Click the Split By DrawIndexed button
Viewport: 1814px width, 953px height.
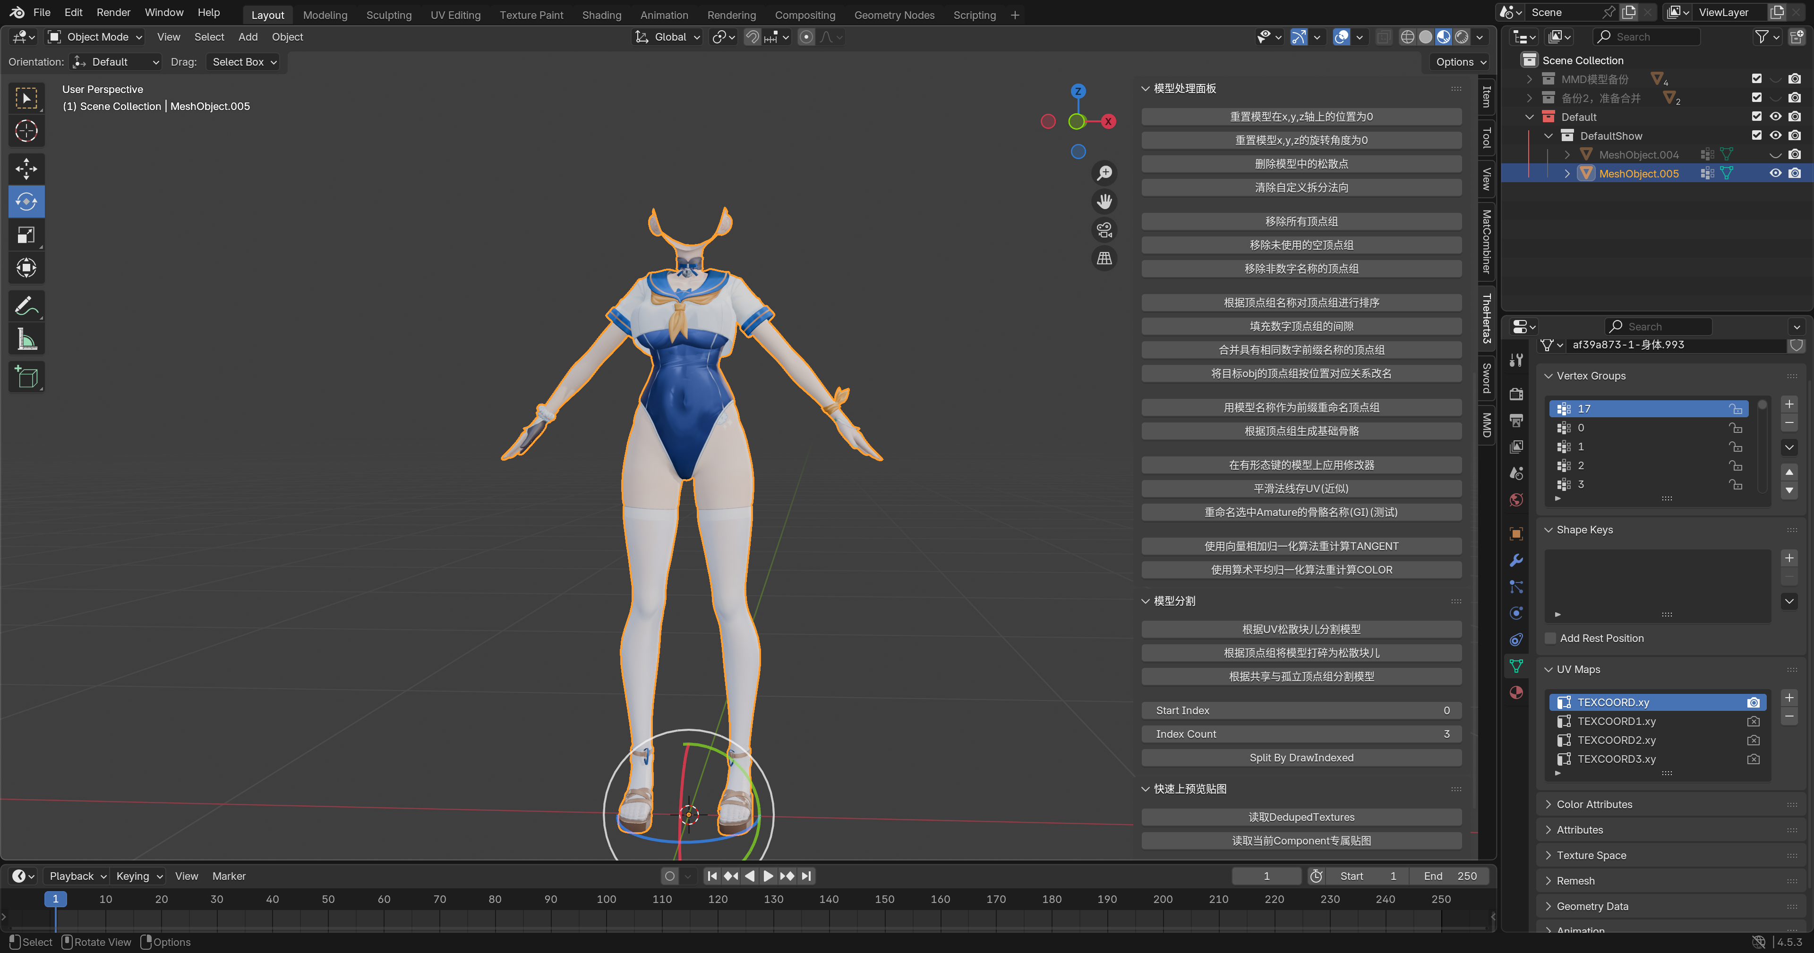click(1301, 757)
